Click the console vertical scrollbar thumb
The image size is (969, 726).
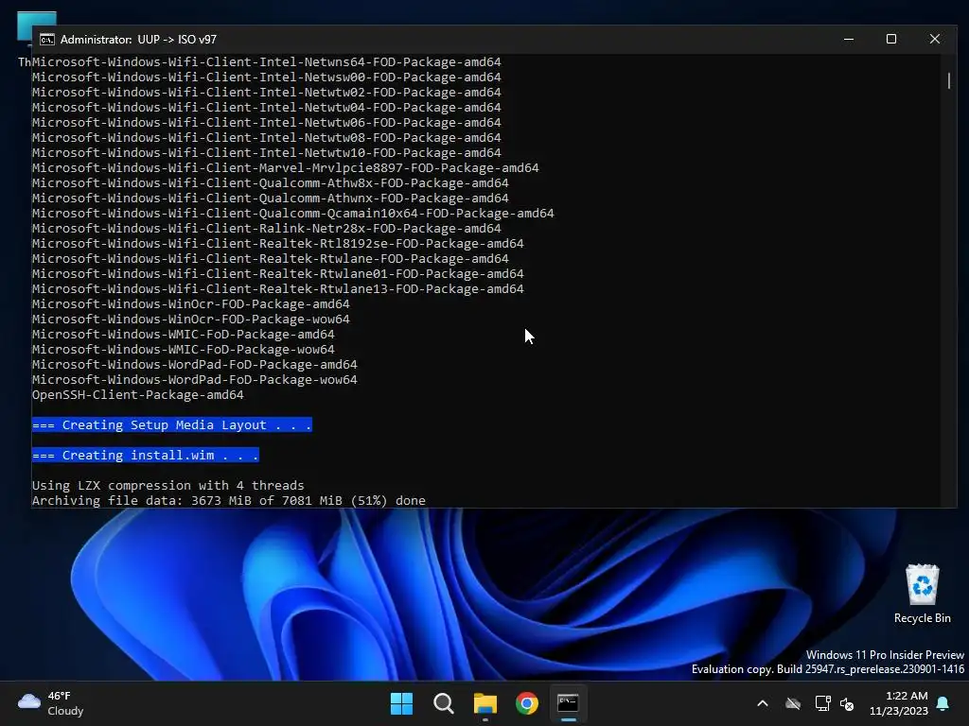coord(949,81)
